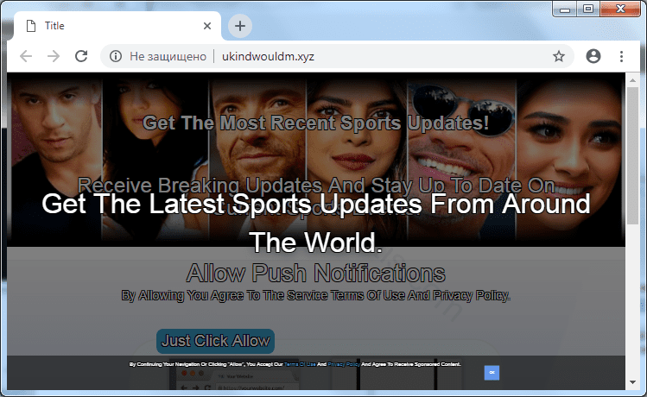This screenshot has height=397, width=647.
Task: Open site info for the not secure icon
Action: pos(114,56)
